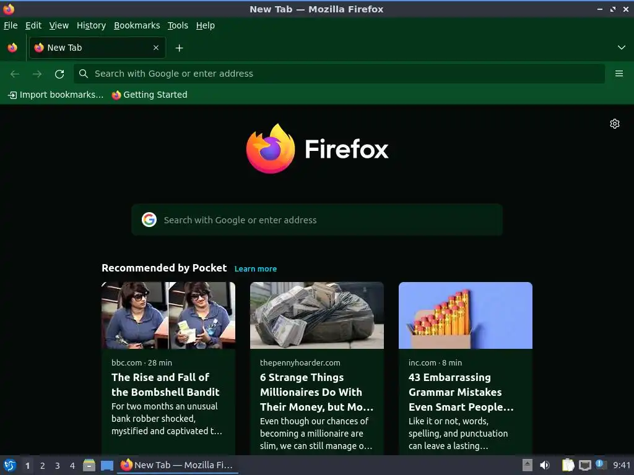
Task: Go forward with the forward arrow
Action: point(37,74)
